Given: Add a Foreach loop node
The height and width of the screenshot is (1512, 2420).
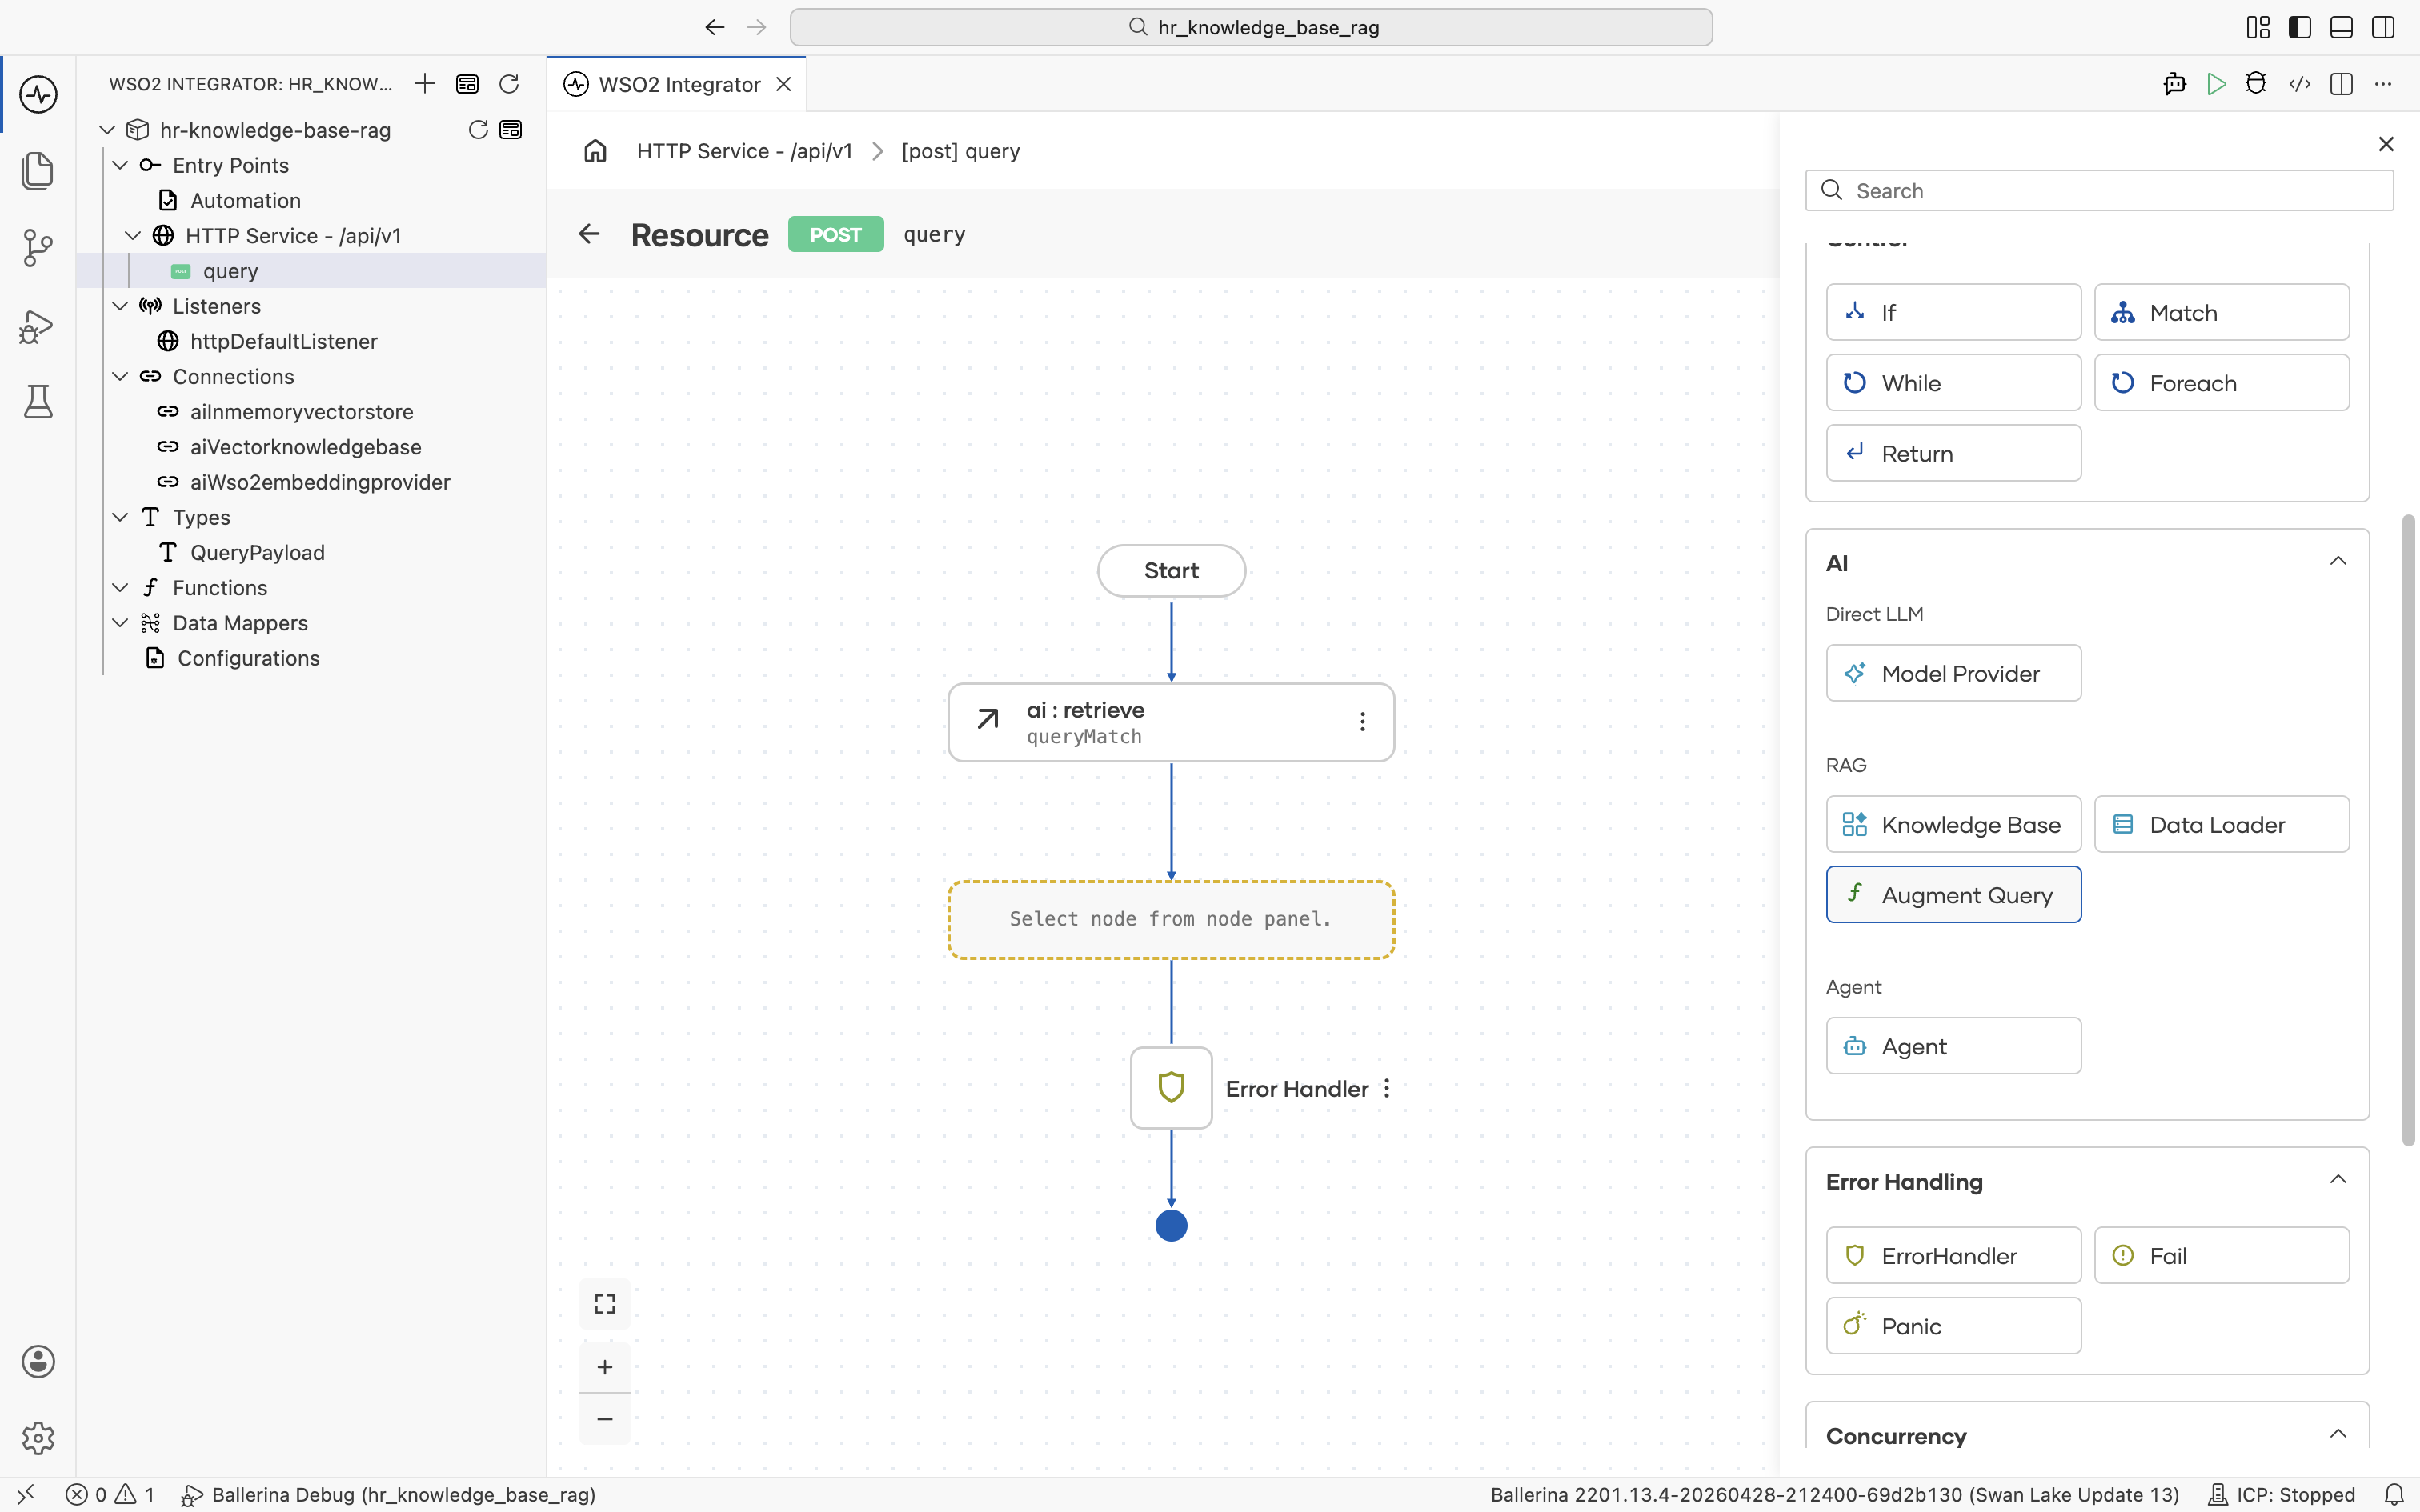Looking at the screenshot, I should point(2221,383).
